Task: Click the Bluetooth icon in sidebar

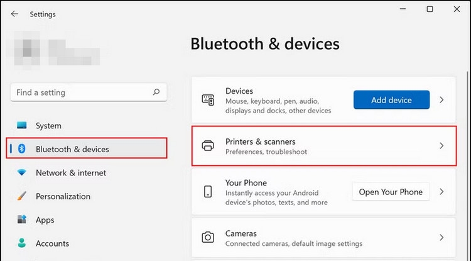Action: pyautogui.click(x=23, y=149)
